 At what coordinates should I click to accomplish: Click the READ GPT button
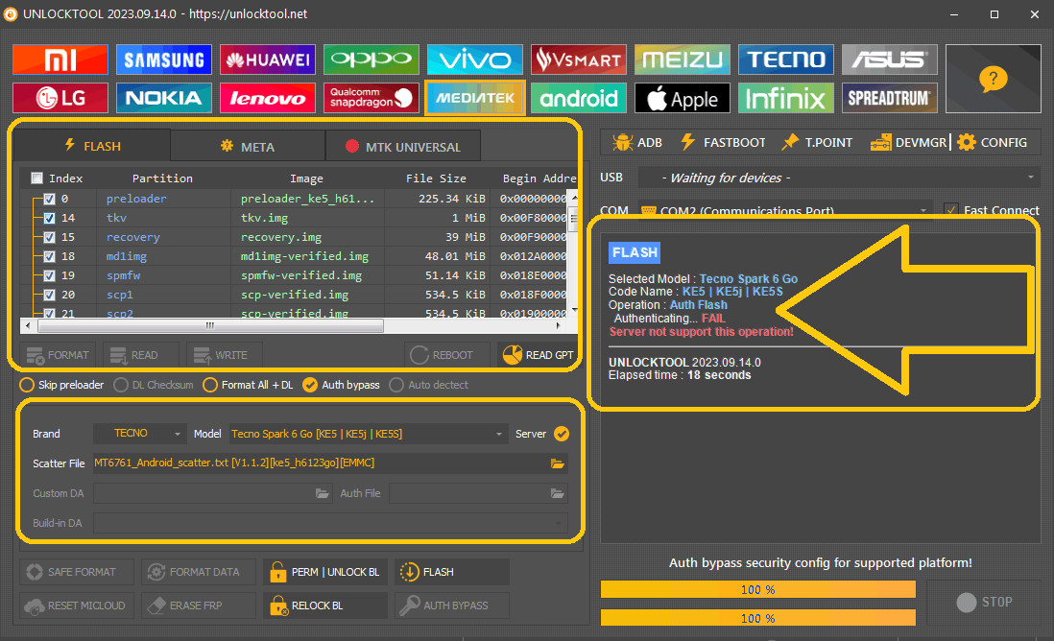pos(539,355)
